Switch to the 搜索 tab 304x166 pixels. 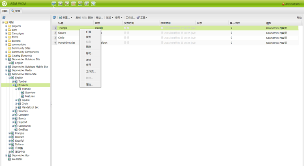[16, 11]
